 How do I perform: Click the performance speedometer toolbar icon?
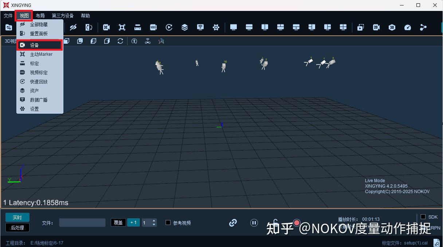coord(407,27)
